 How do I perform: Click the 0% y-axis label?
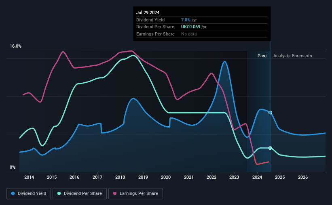pyautogui.click(x=13, y=167)
